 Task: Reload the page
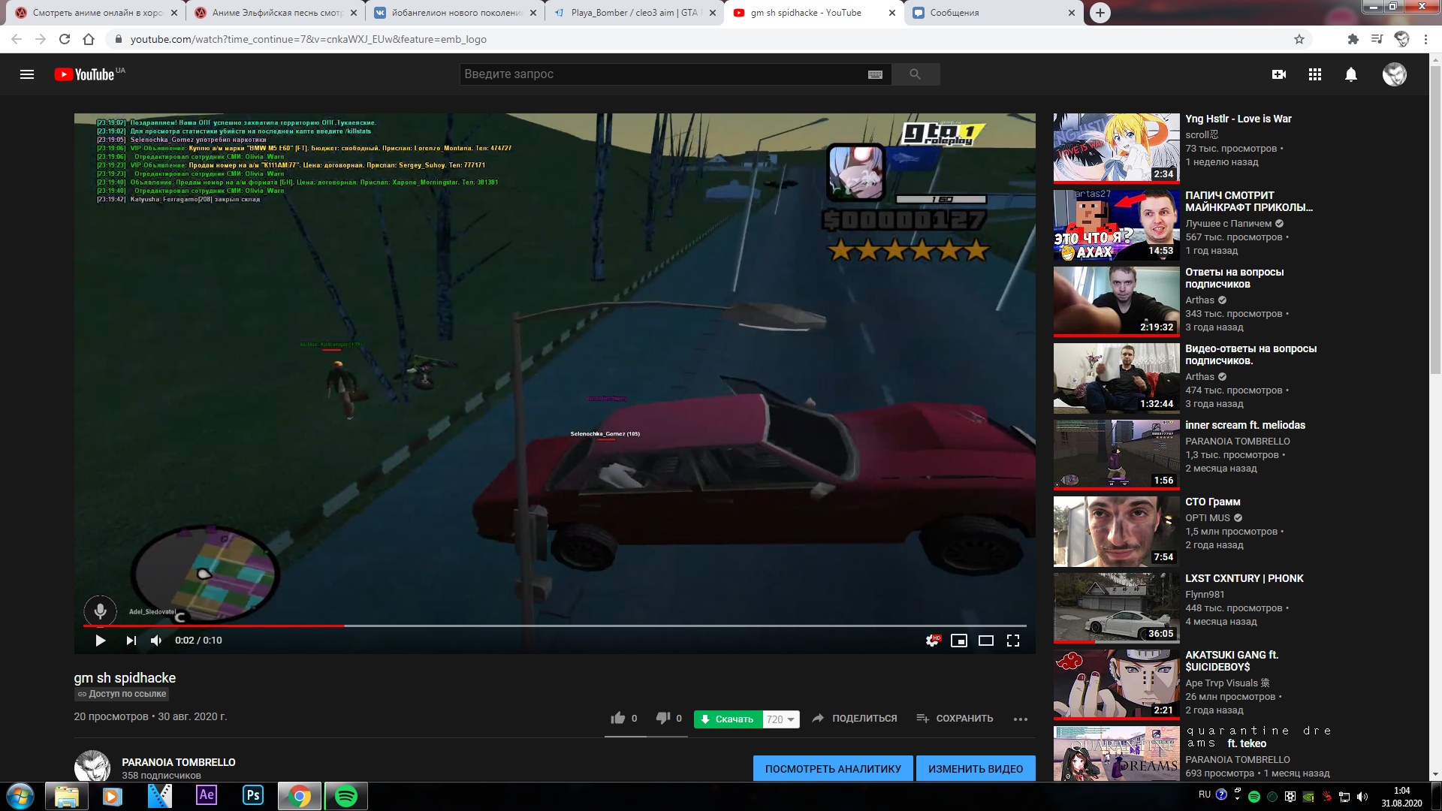pyautogui.click(x=65, y=39)
